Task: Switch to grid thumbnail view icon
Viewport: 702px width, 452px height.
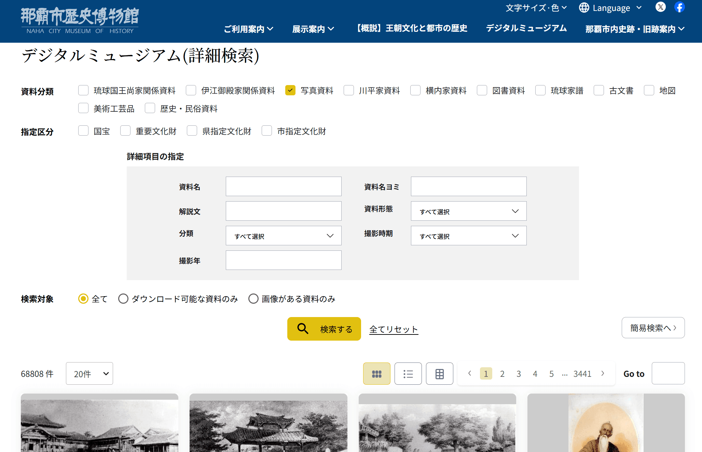Action: [x=376, y=374]
